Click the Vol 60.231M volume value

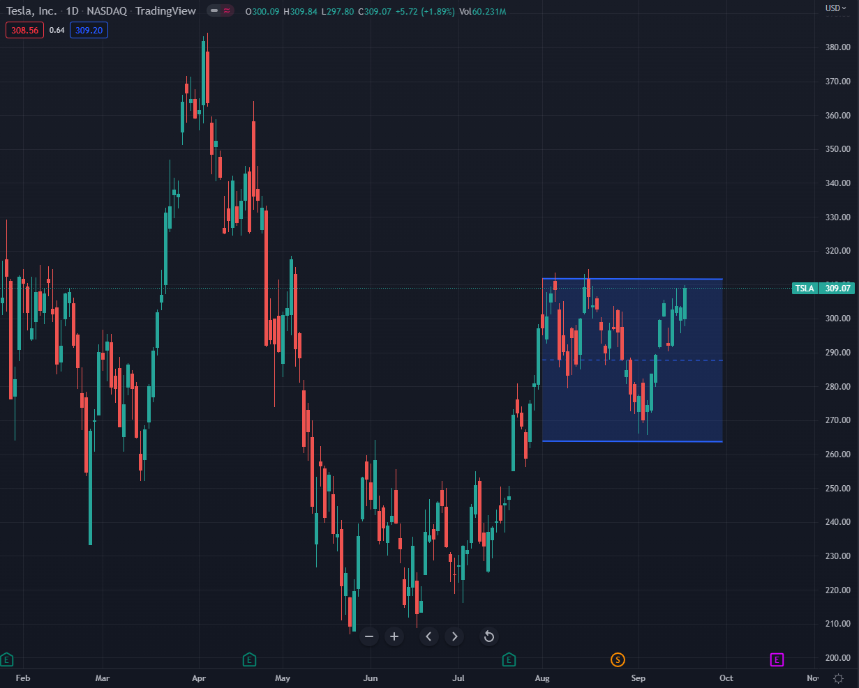click(482, 11)
